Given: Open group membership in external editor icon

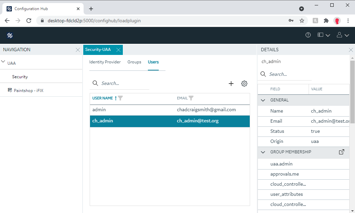Looking at the screenshot, I should pos(341,152).
